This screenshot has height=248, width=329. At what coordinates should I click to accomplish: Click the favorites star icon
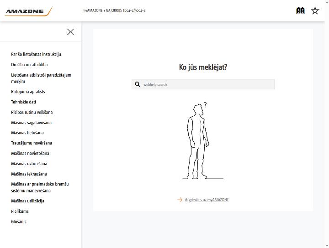click(315, 10)
